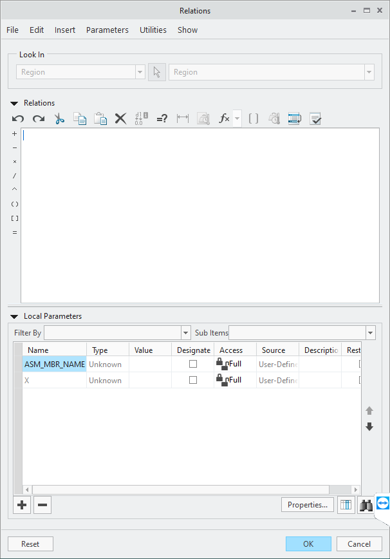The image size is (390, 559).
Task: Click the Properties... button
Action: 308,506
